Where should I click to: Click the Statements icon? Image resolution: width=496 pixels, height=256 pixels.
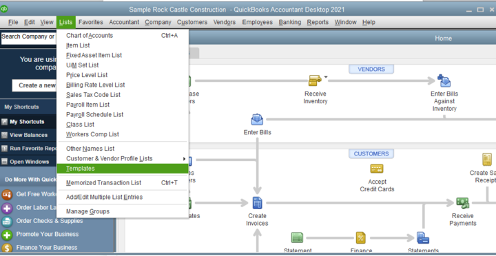[x=423, y=237]
